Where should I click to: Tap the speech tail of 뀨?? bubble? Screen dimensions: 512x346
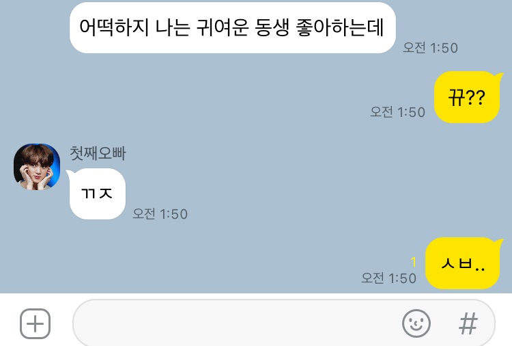(x=498, y=76)
